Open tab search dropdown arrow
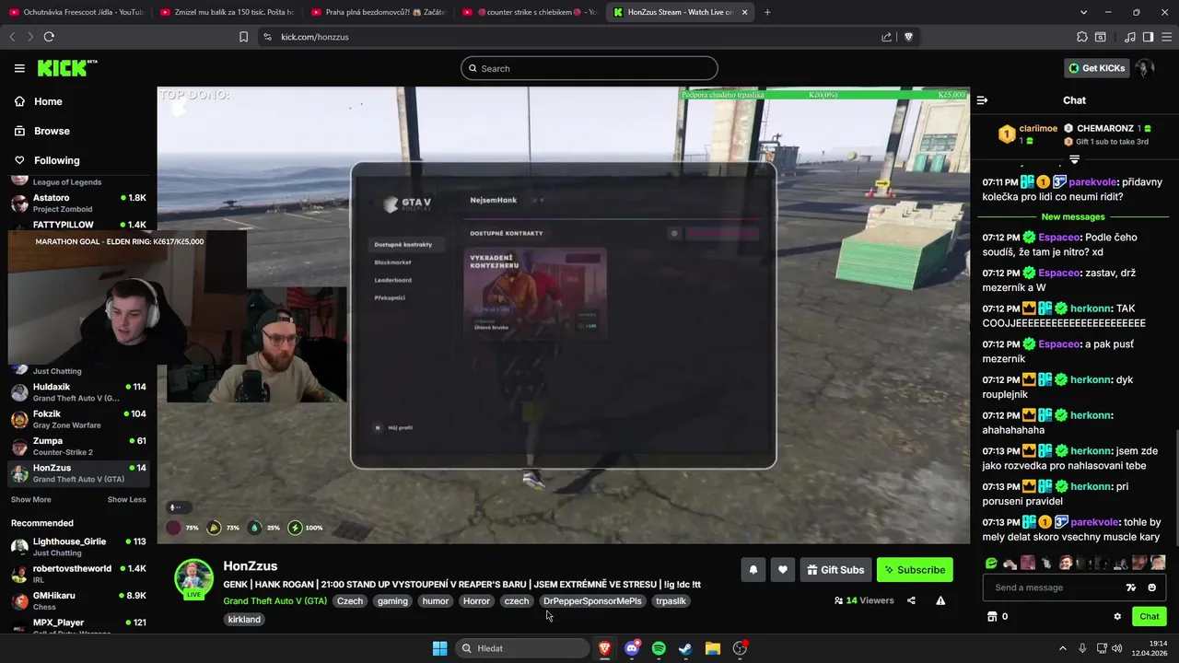Viewport: 1179px width, 663px height. [1083, 12]
